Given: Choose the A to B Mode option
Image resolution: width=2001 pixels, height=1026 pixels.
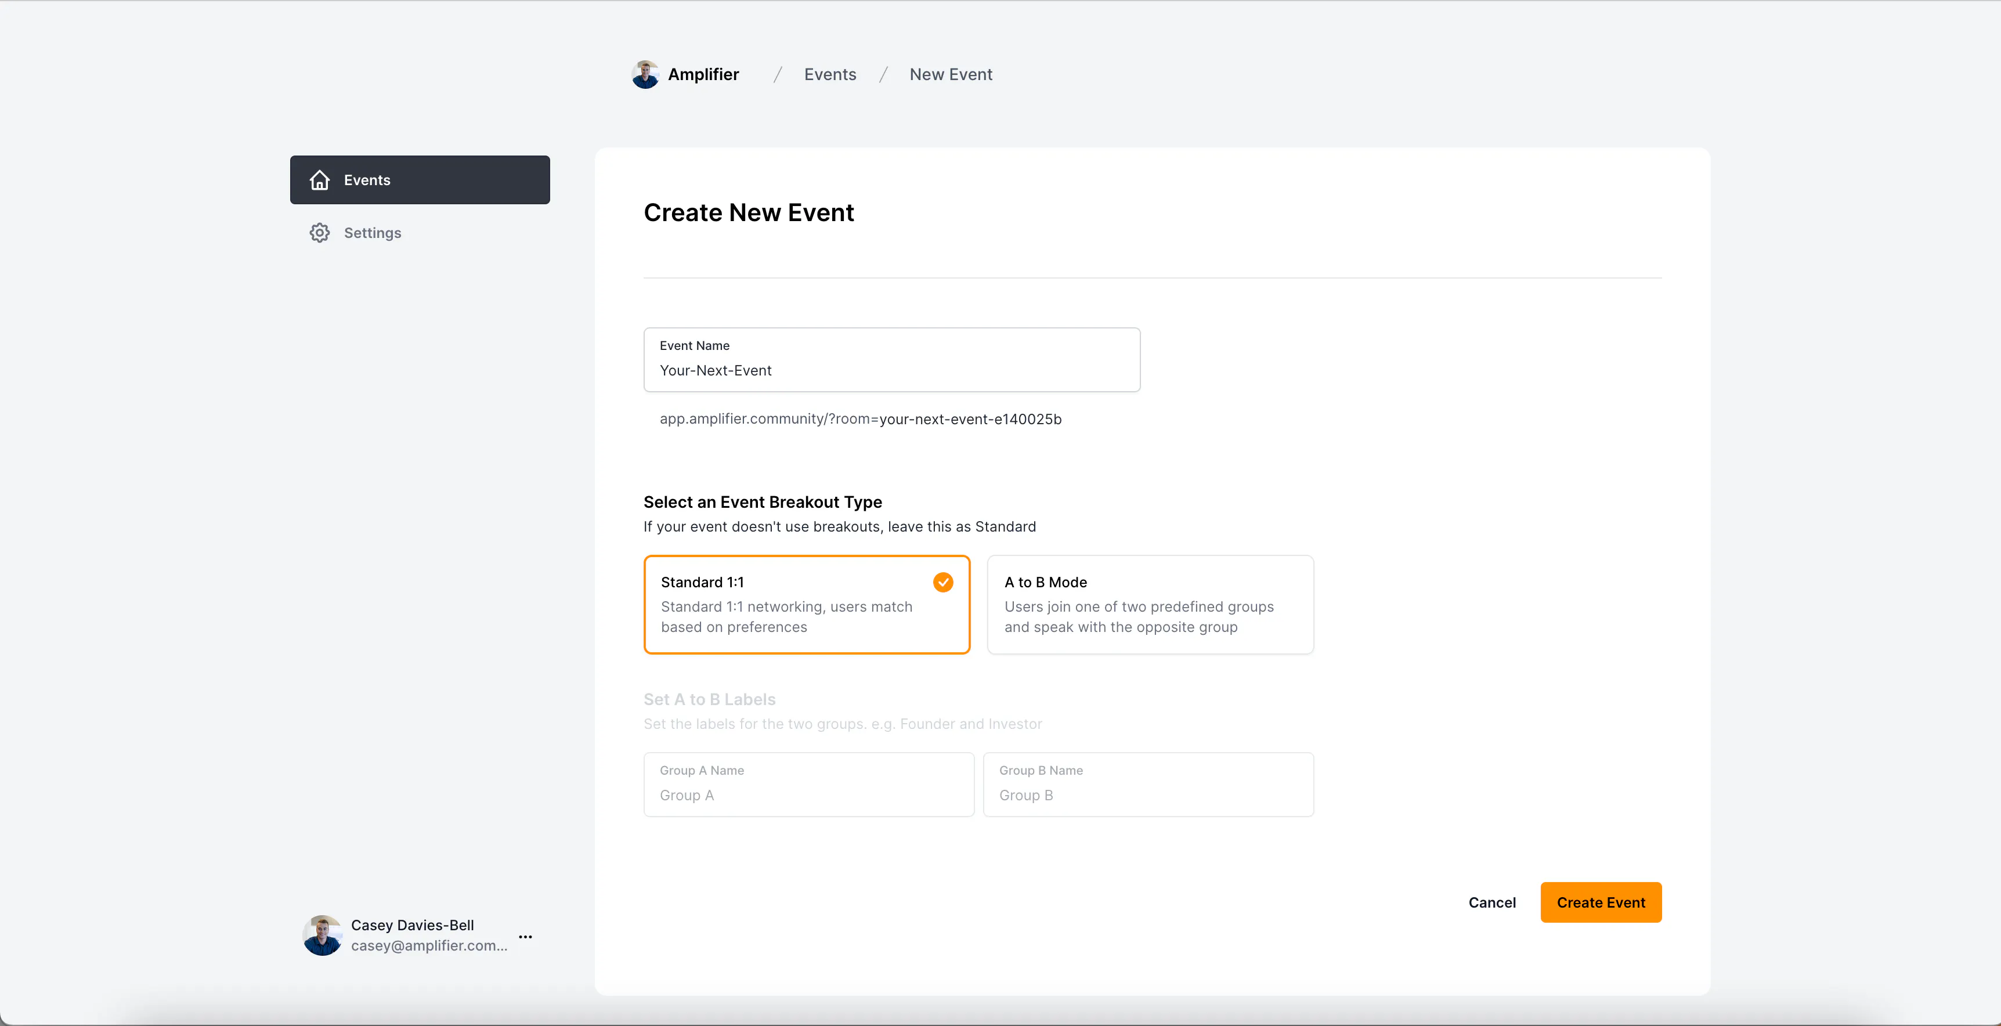Looking at the screenshot, I should [1150, 604].
